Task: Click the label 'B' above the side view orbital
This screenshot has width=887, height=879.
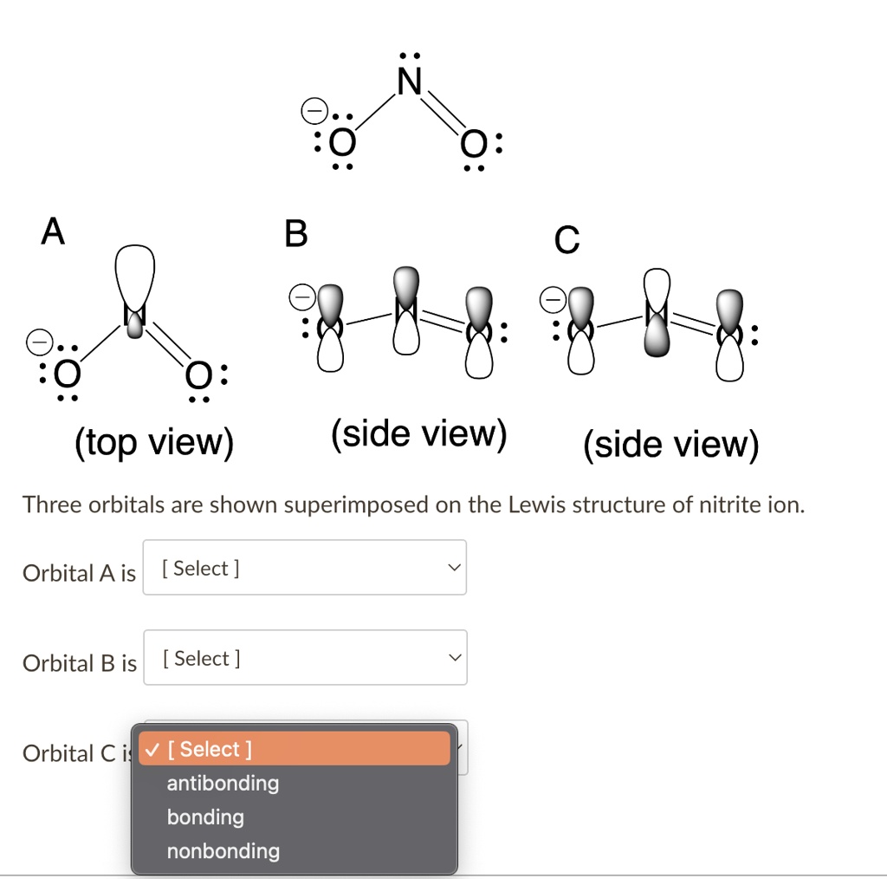Action: click(x=296, y=234)
